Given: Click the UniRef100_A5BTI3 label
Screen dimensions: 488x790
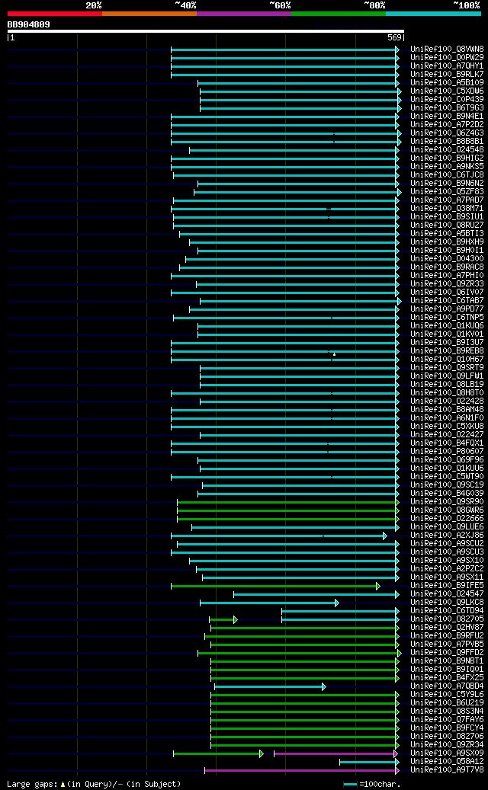Looking at the screenshot, I should tap(447, 234).
